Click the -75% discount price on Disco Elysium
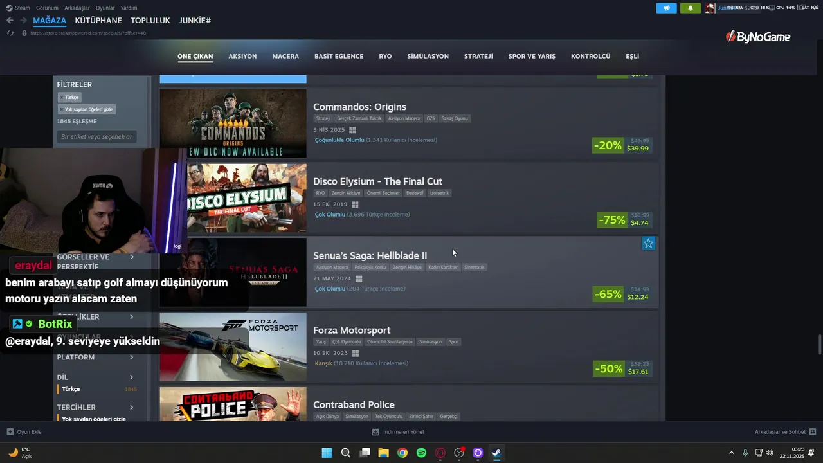Viewport: 823px width, 463px height. click(x=625, y=220)
